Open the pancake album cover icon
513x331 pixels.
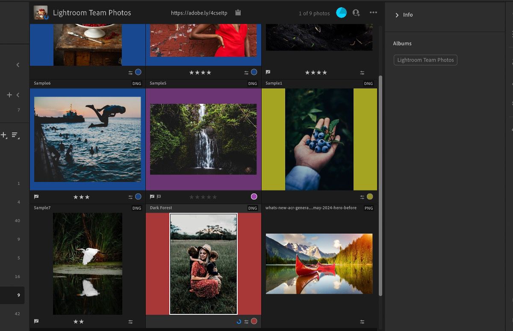pos(41,12)
